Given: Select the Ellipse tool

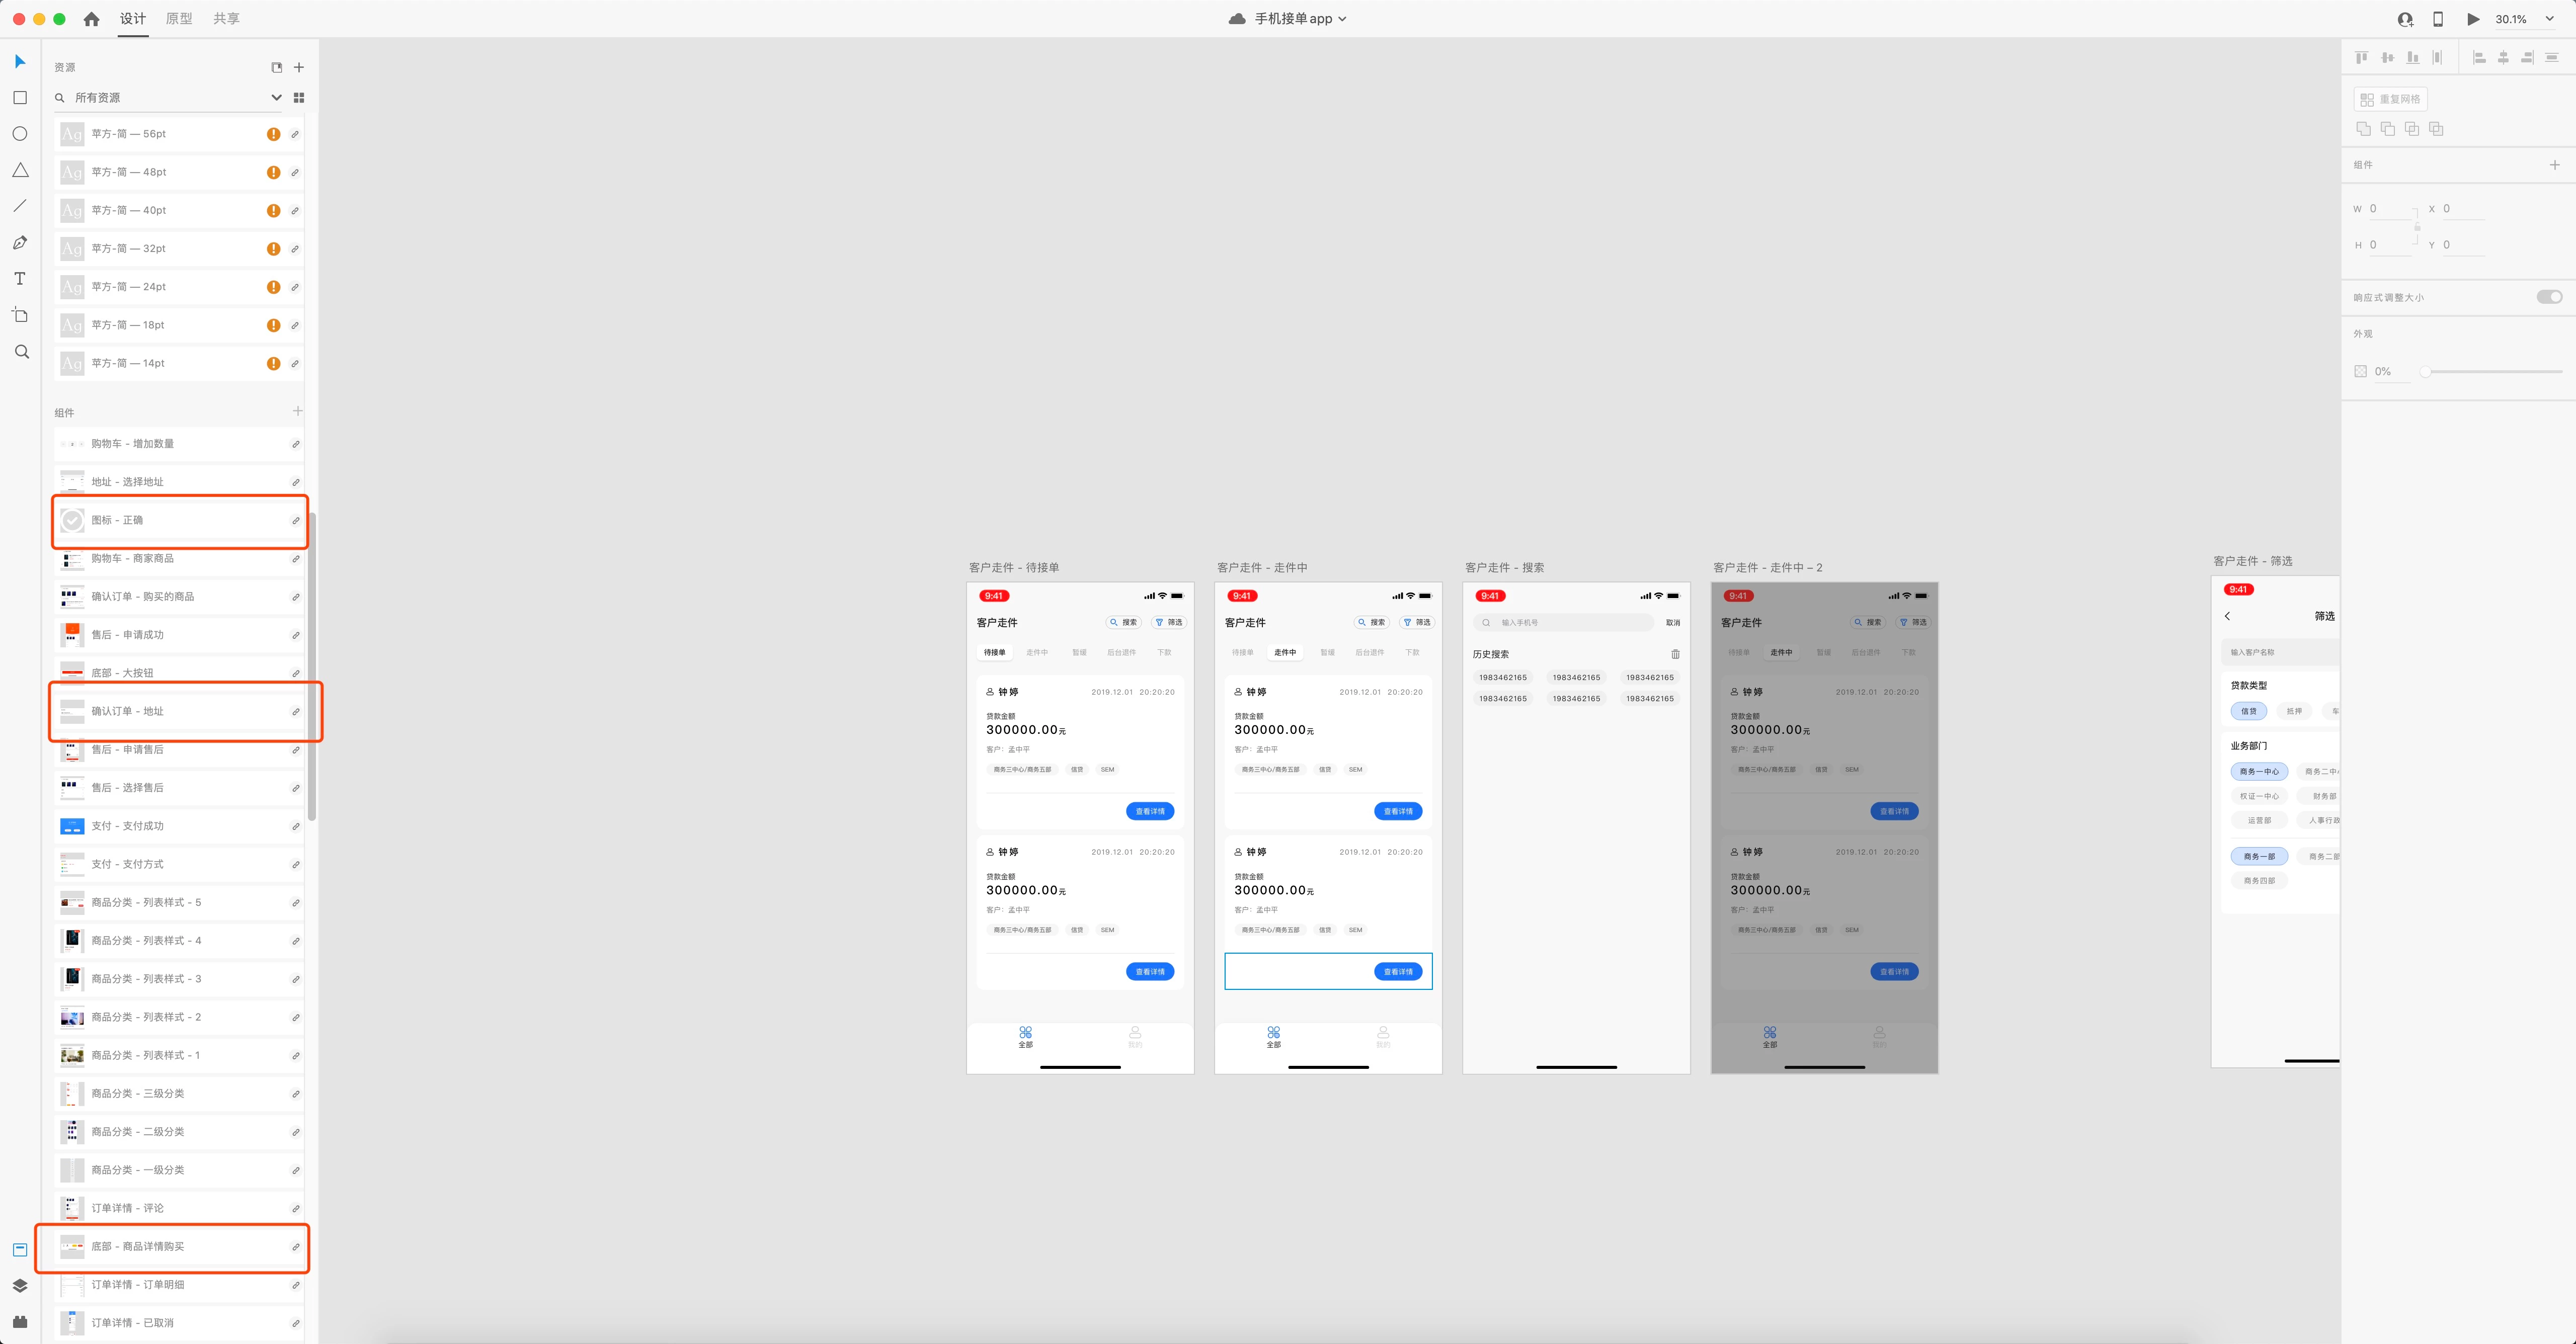Looking at the screenshot, I should (x=20, y=134).
